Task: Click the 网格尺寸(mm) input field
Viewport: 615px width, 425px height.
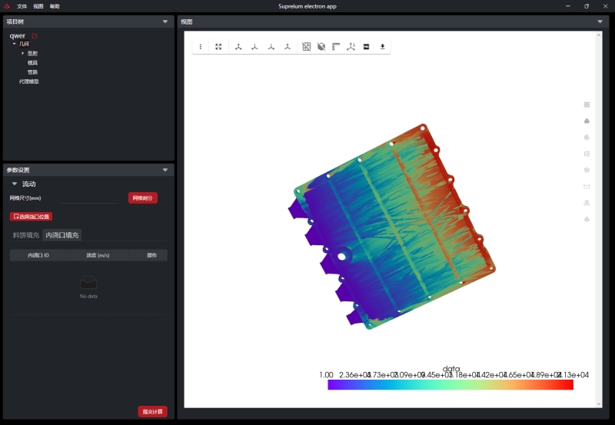Action: point(89,198)
